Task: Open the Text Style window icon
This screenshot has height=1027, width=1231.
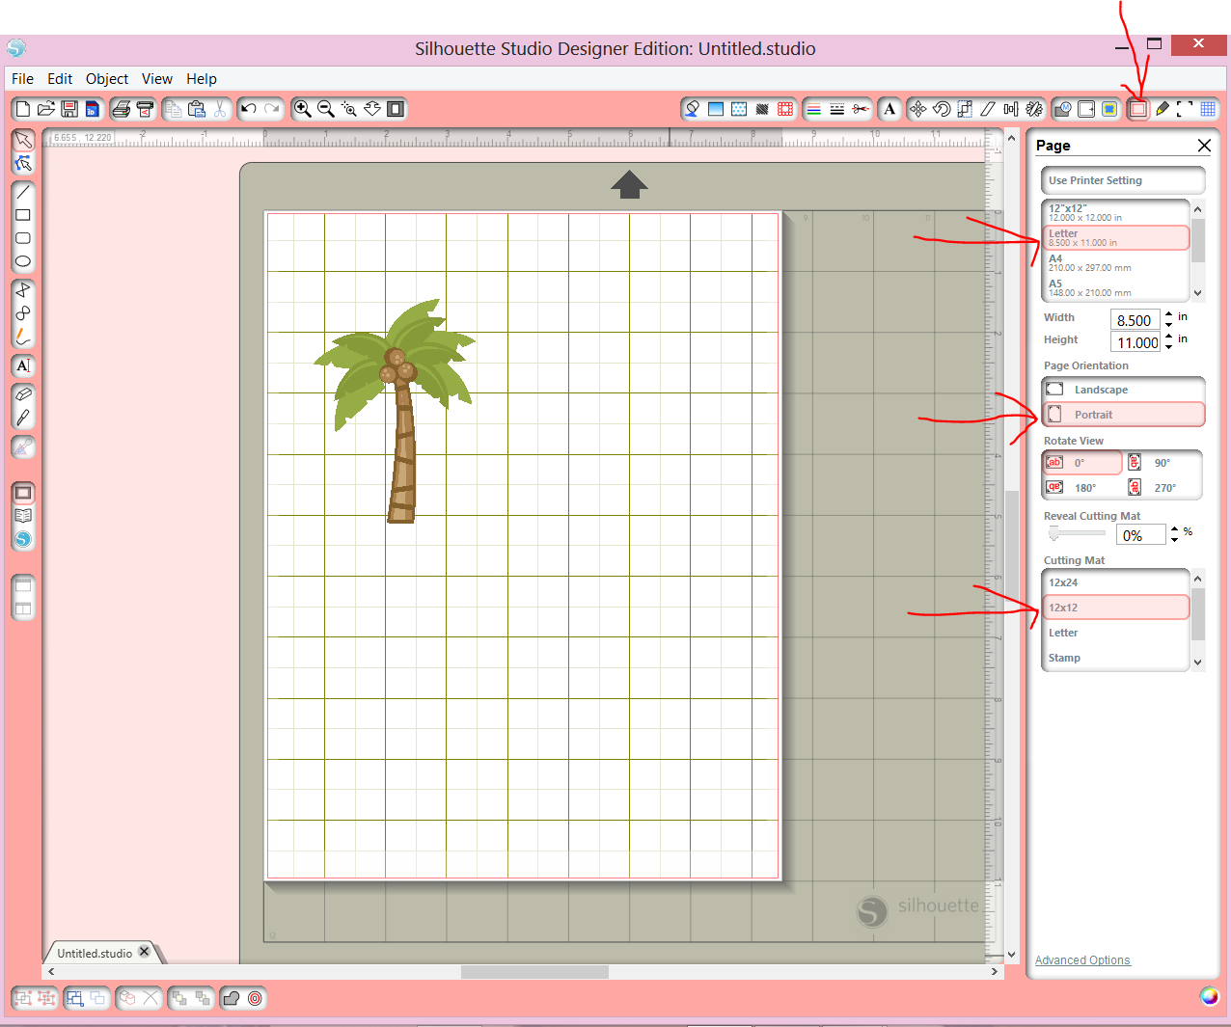Action: [x=889, y=109]
